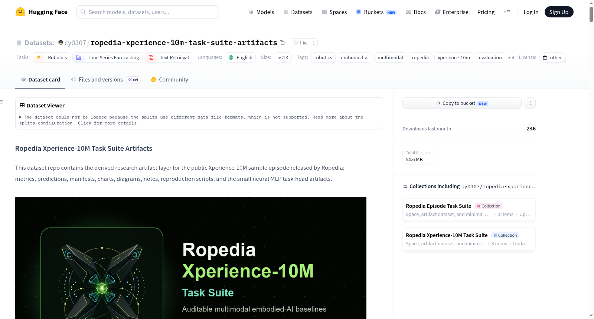The height and width of the screenshot is (319, 594).
Task: Click the 246 downloads count
Action: click(531, 129)
